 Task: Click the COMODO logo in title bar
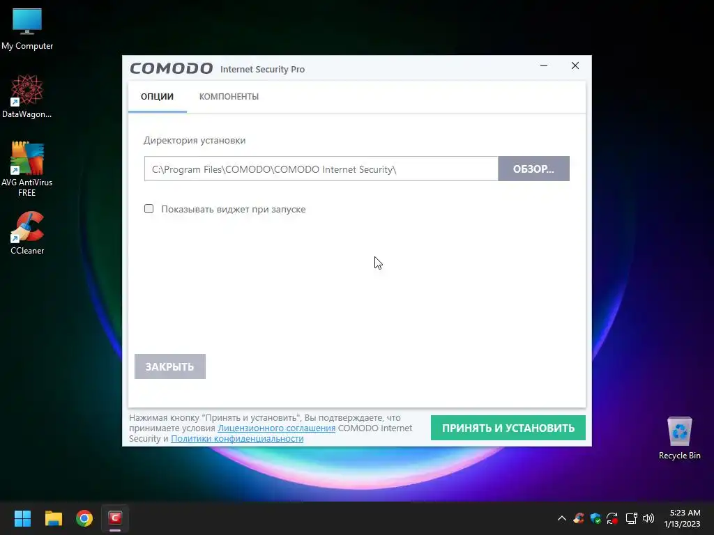tap(172, 68)
